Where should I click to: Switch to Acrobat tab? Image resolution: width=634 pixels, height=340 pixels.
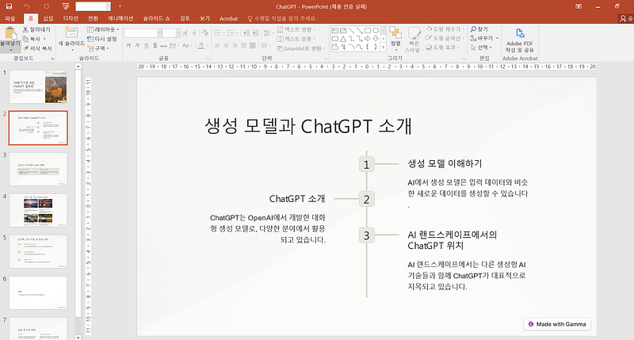pos(228,18)
